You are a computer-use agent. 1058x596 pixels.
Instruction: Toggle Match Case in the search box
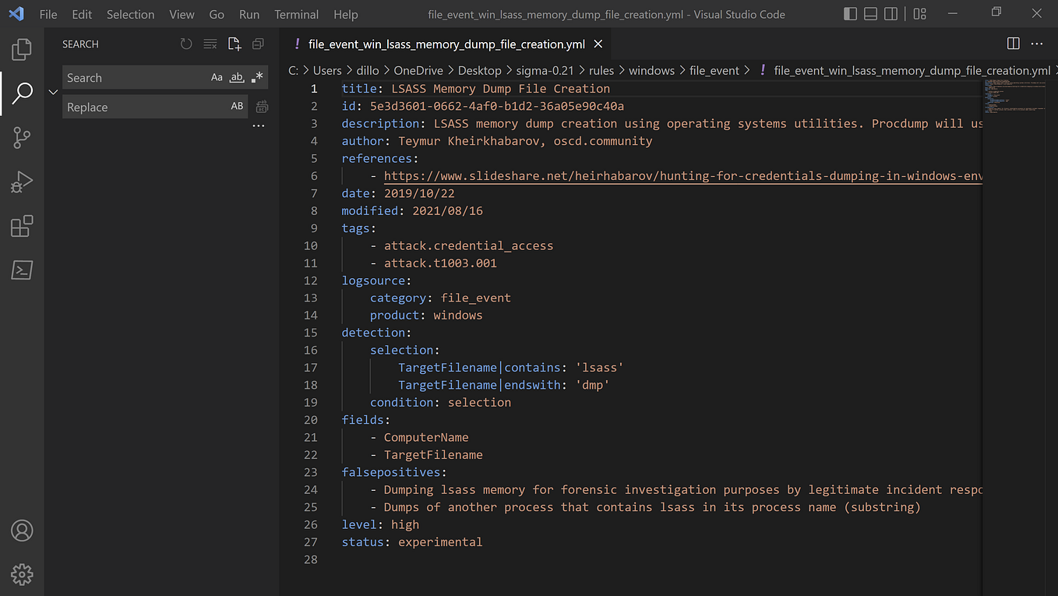coord(217,77)
